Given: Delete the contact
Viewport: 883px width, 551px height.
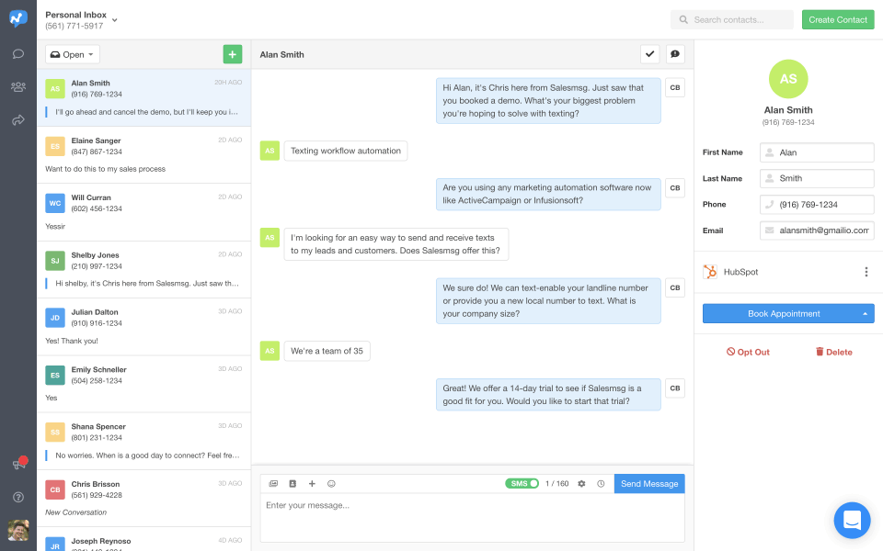Looking at the screenshot, I should pyautogui.click(x=834, y=352).
